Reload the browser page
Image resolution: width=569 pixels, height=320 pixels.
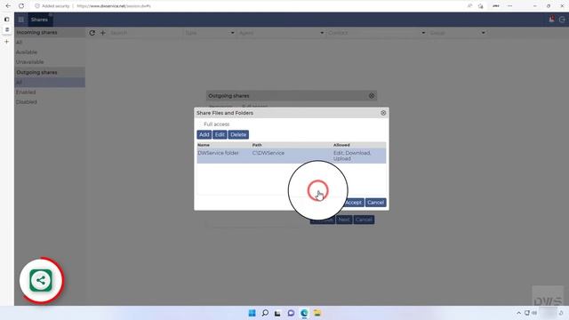point(21,6)
